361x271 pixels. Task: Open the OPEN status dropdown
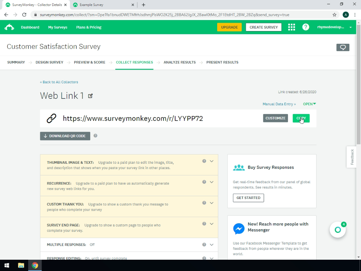310,104
